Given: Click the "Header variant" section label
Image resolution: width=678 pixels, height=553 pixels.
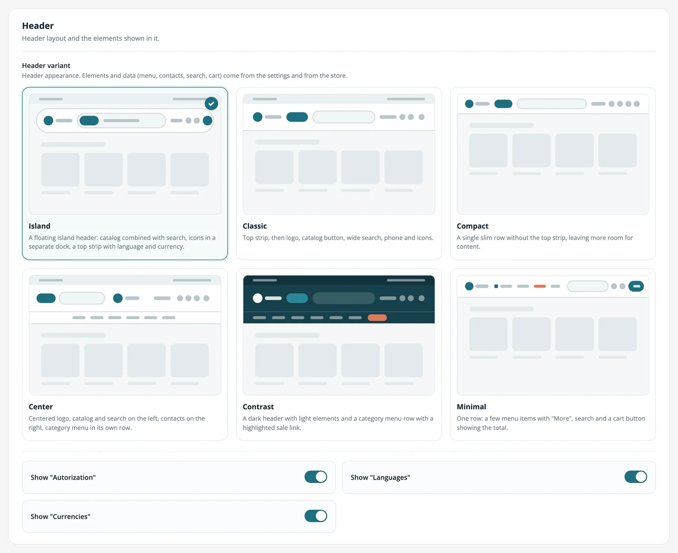Looking at the screenshot, I should point(46,65).
